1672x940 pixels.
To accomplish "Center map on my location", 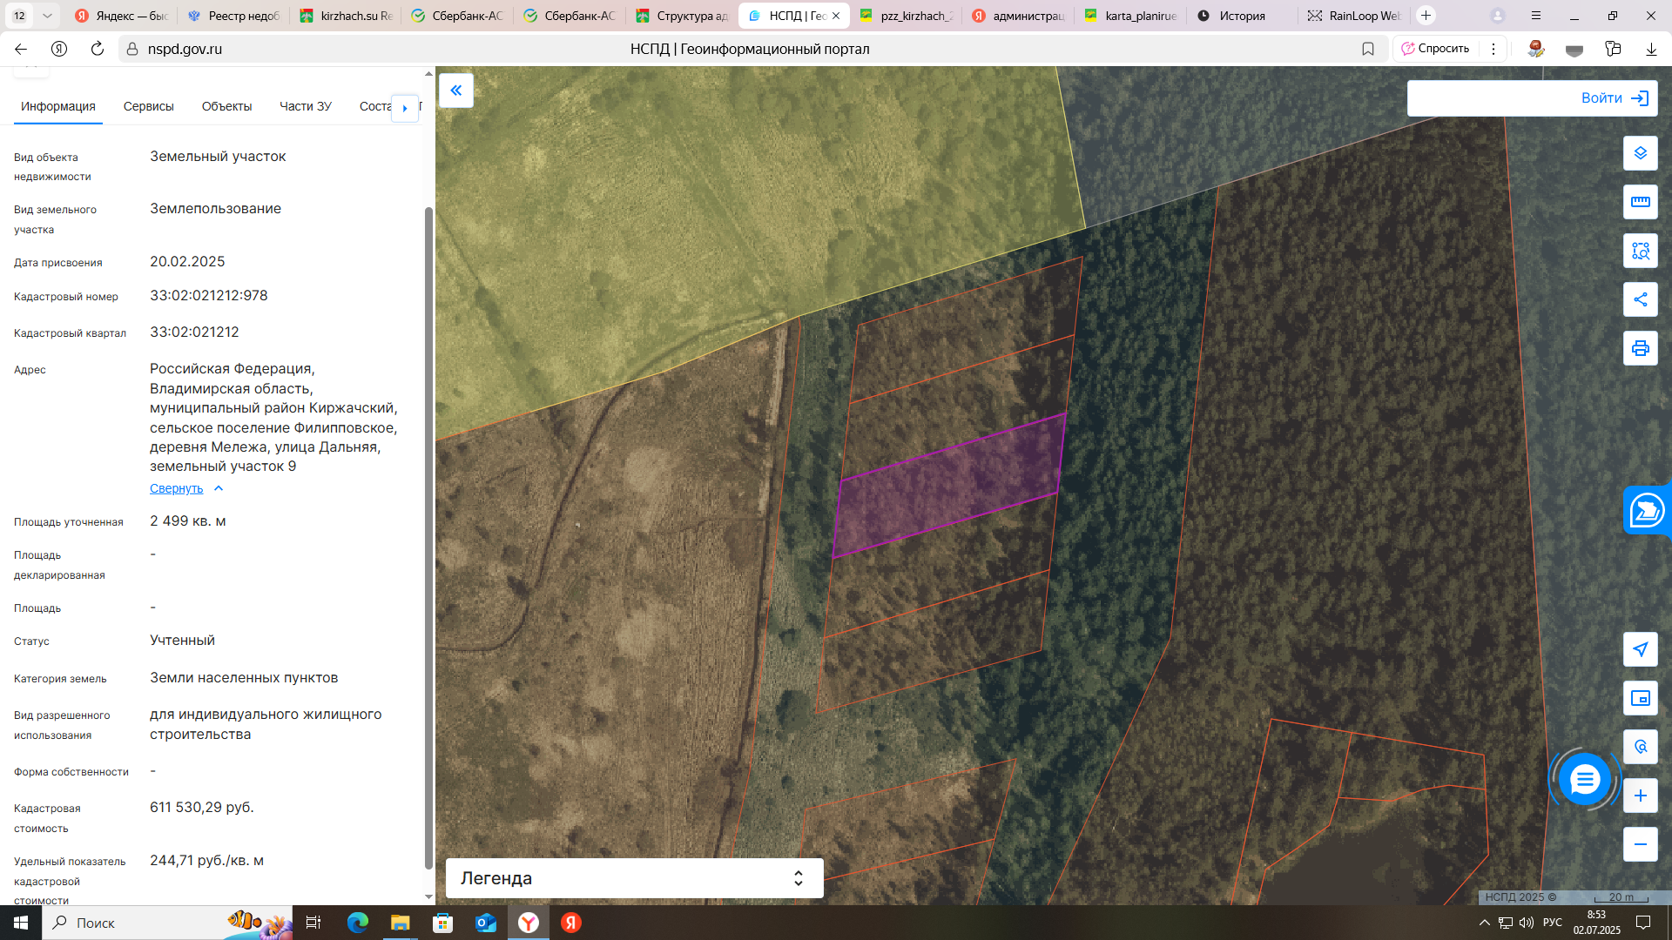I will click(1640, 649).
